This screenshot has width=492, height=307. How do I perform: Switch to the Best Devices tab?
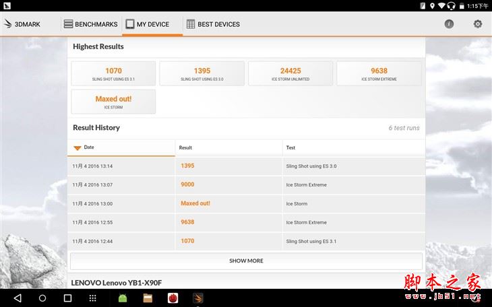tap(213, 24)
